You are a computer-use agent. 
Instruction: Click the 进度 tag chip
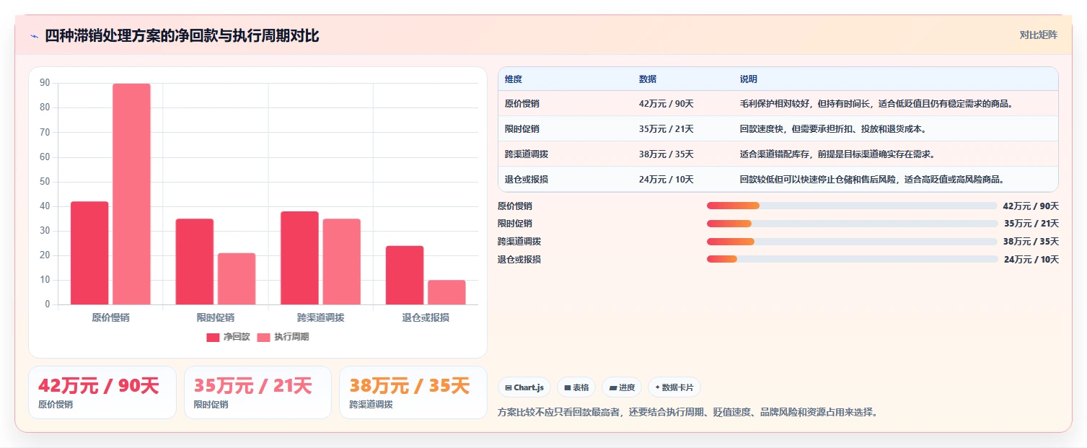pos(622,387)
